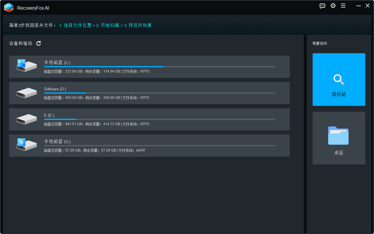Select the Software (D:) drive label

[x=55, y=89]
